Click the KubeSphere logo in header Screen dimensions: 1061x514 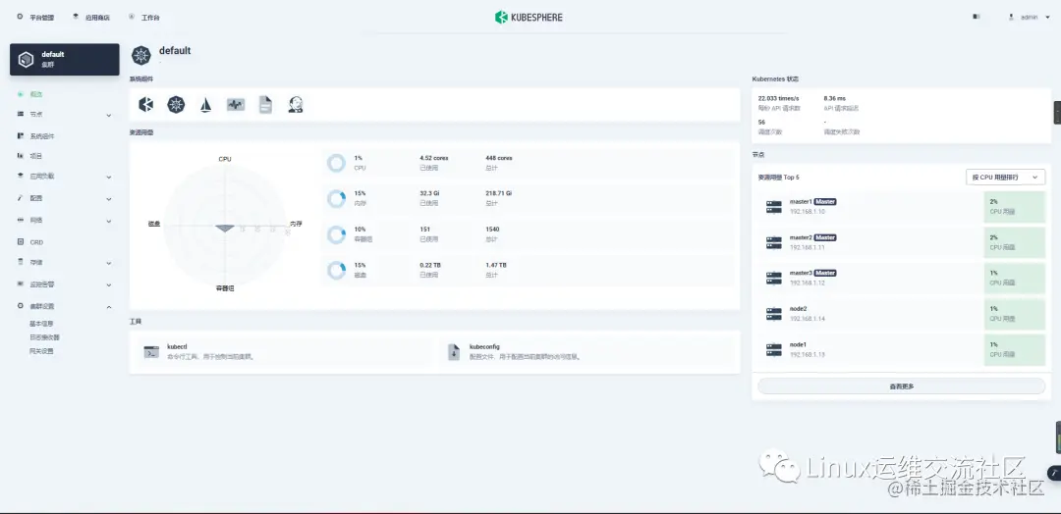point(529,17)
